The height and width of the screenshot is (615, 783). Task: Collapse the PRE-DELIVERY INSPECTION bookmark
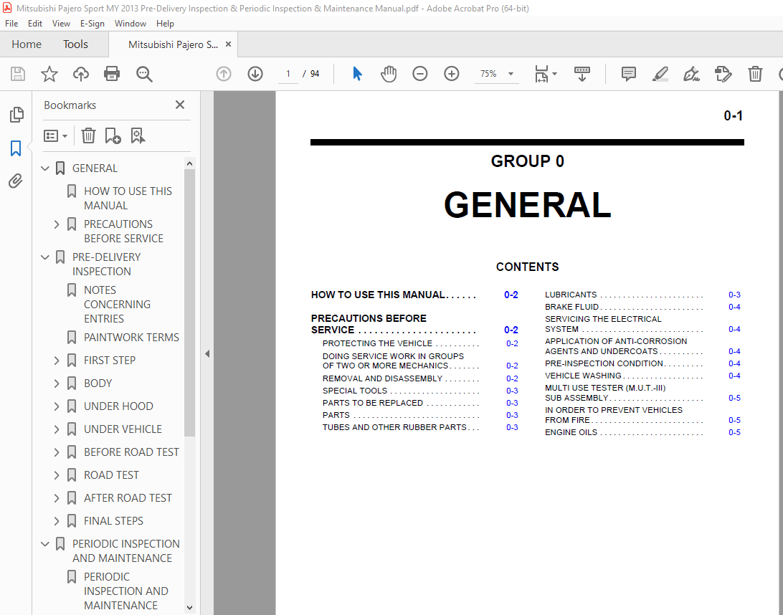pos(45,257)
